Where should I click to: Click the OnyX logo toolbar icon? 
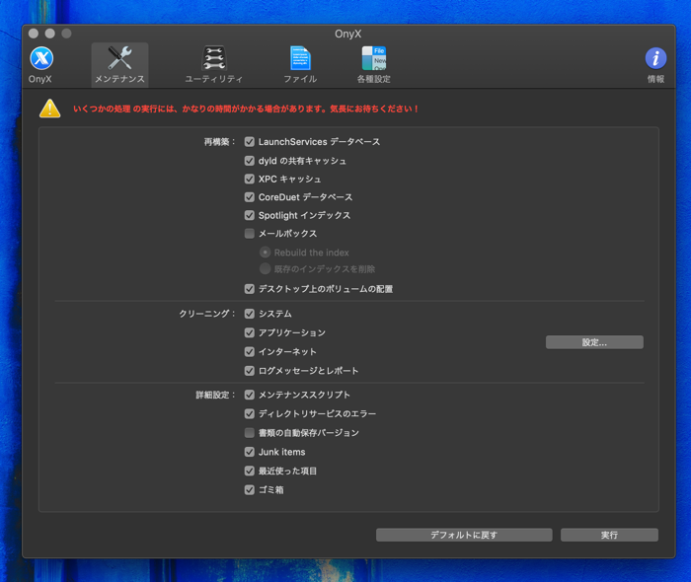click(x=41, y=58)
